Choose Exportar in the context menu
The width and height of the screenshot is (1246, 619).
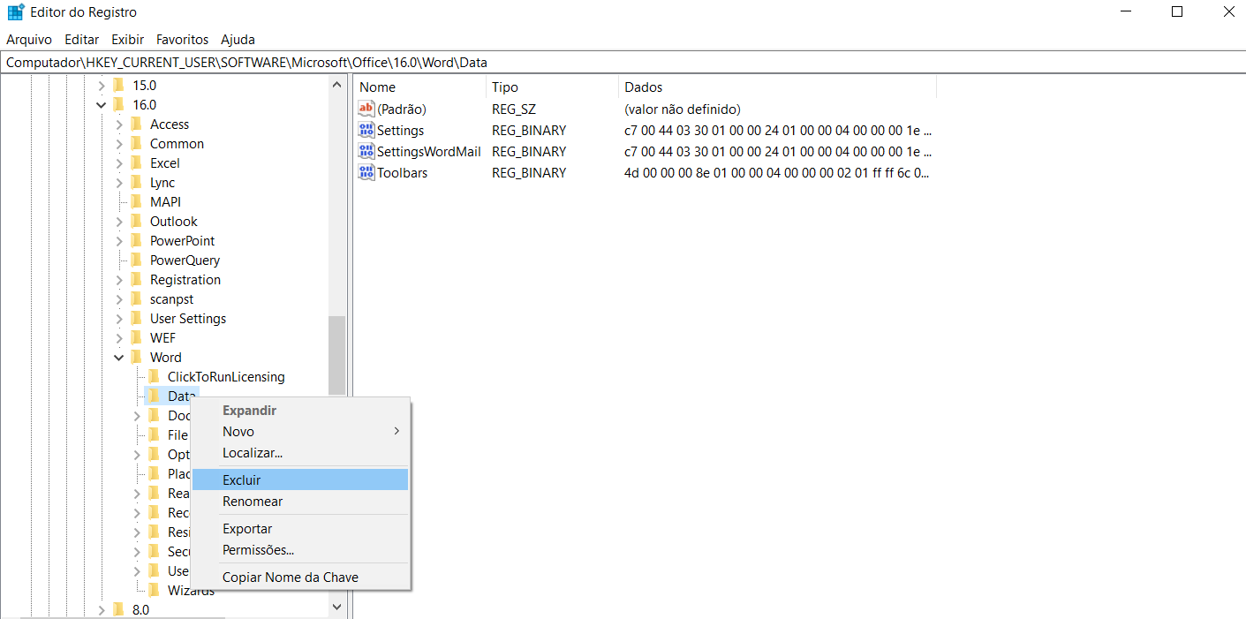click(300, 529)
